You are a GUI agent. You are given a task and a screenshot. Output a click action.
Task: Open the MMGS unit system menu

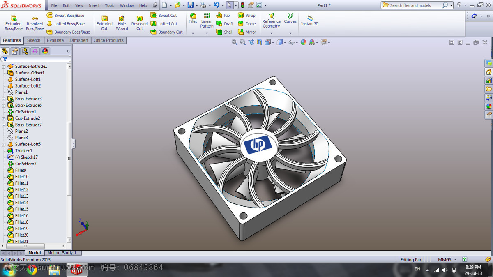tap(447, 260)
